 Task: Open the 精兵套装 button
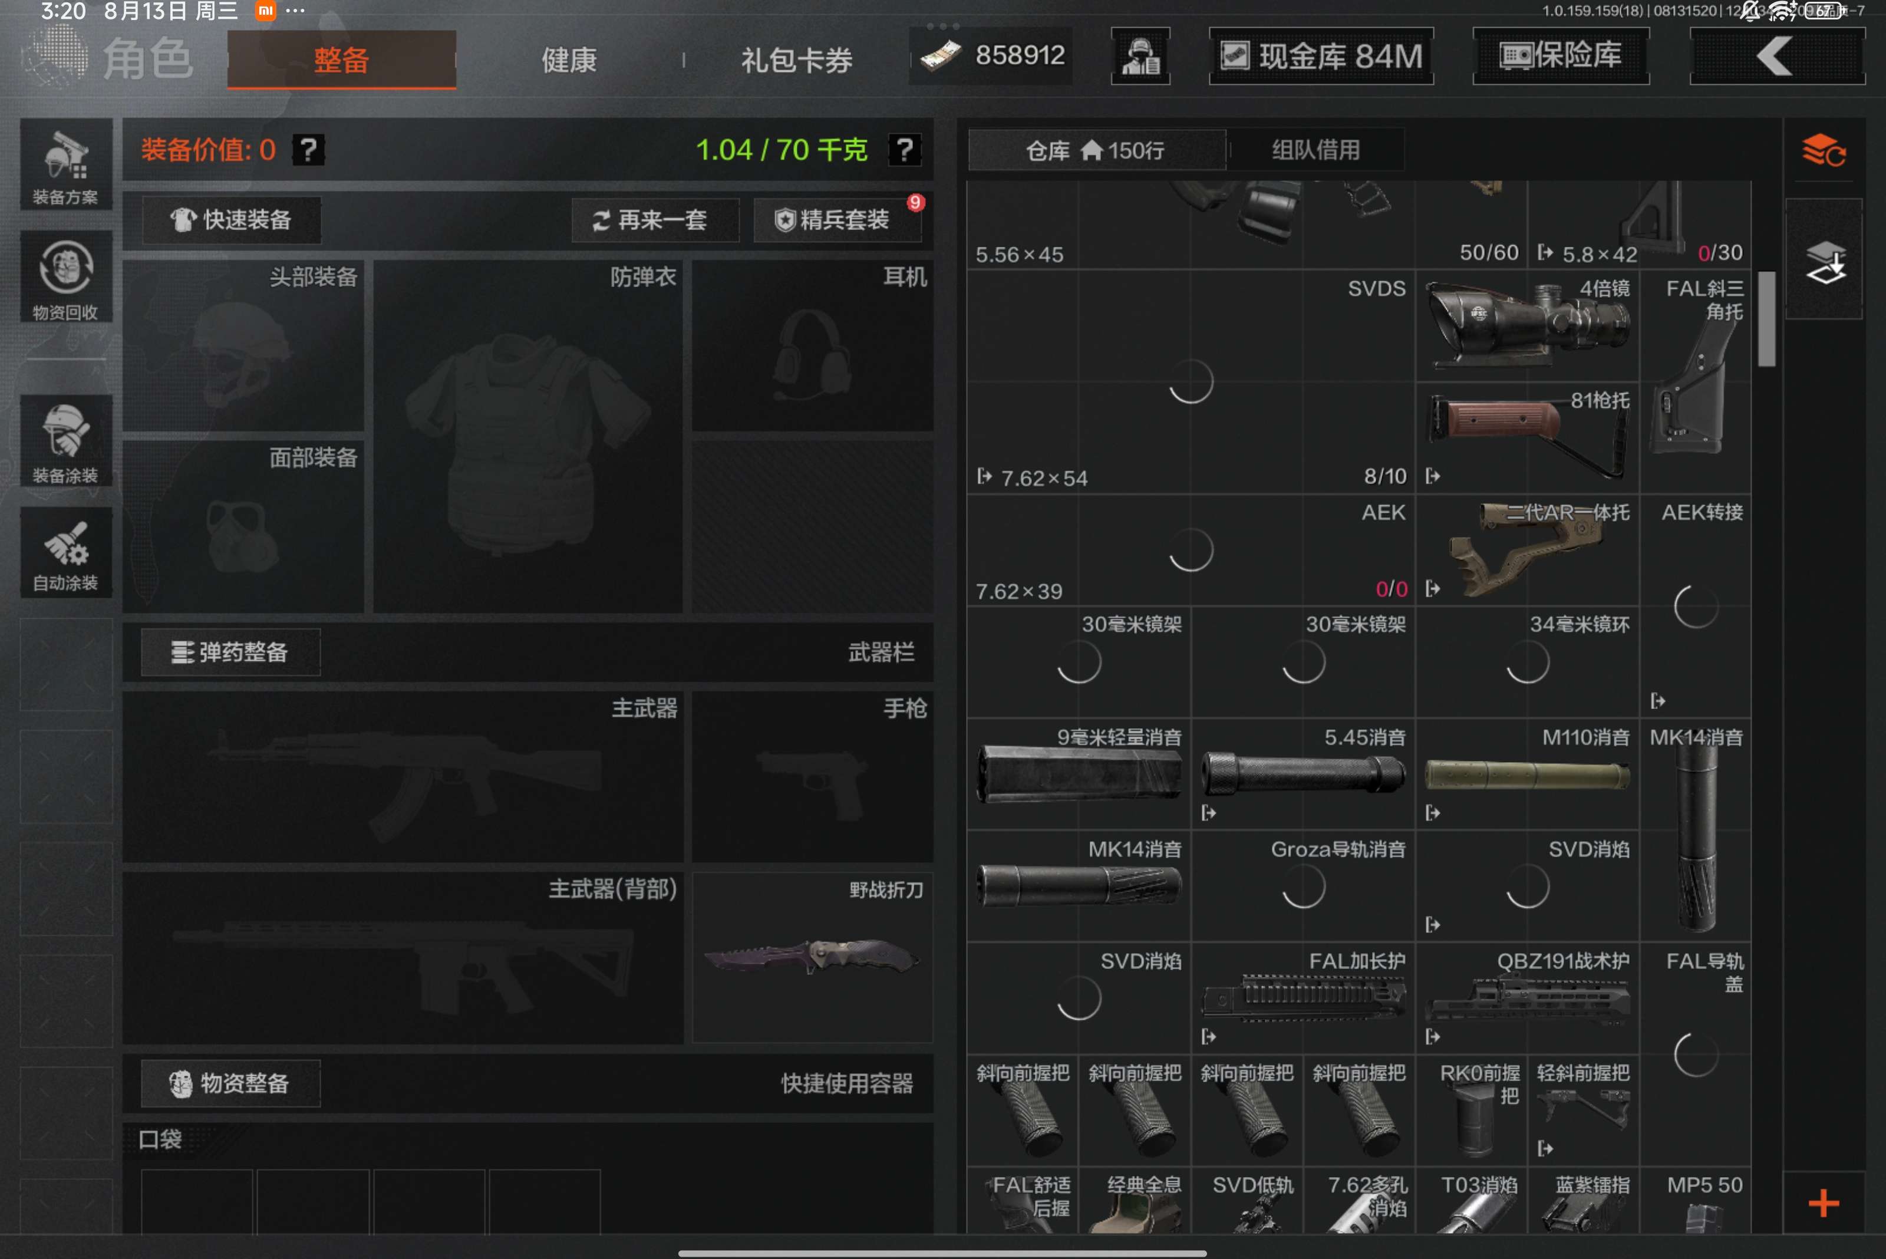(x=838, y=220)
